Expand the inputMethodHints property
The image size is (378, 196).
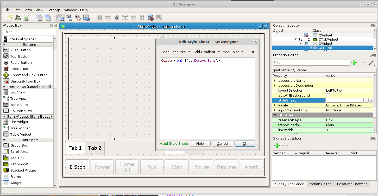(x=275, y=110)
